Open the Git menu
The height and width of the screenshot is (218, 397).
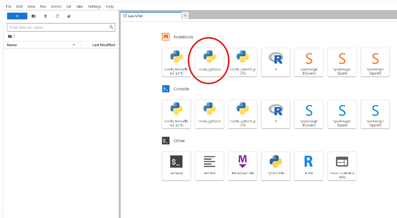click(69, 7)
